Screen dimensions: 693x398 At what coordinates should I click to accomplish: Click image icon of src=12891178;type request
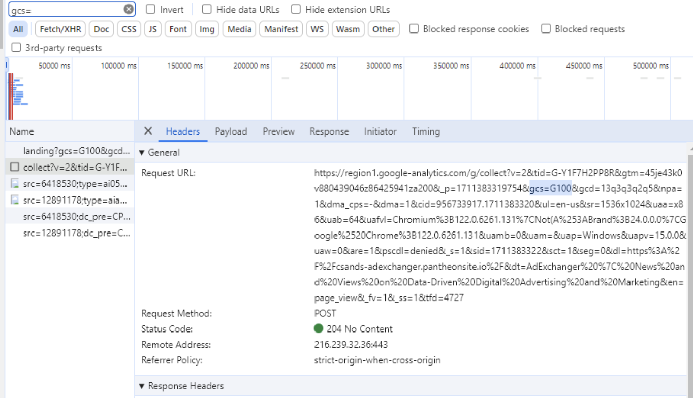(15, 201)
